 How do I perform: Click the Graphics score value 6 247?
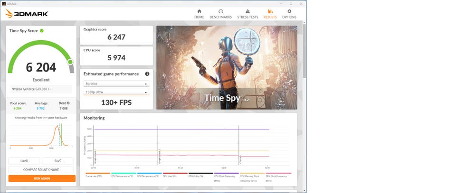point(116,37)
